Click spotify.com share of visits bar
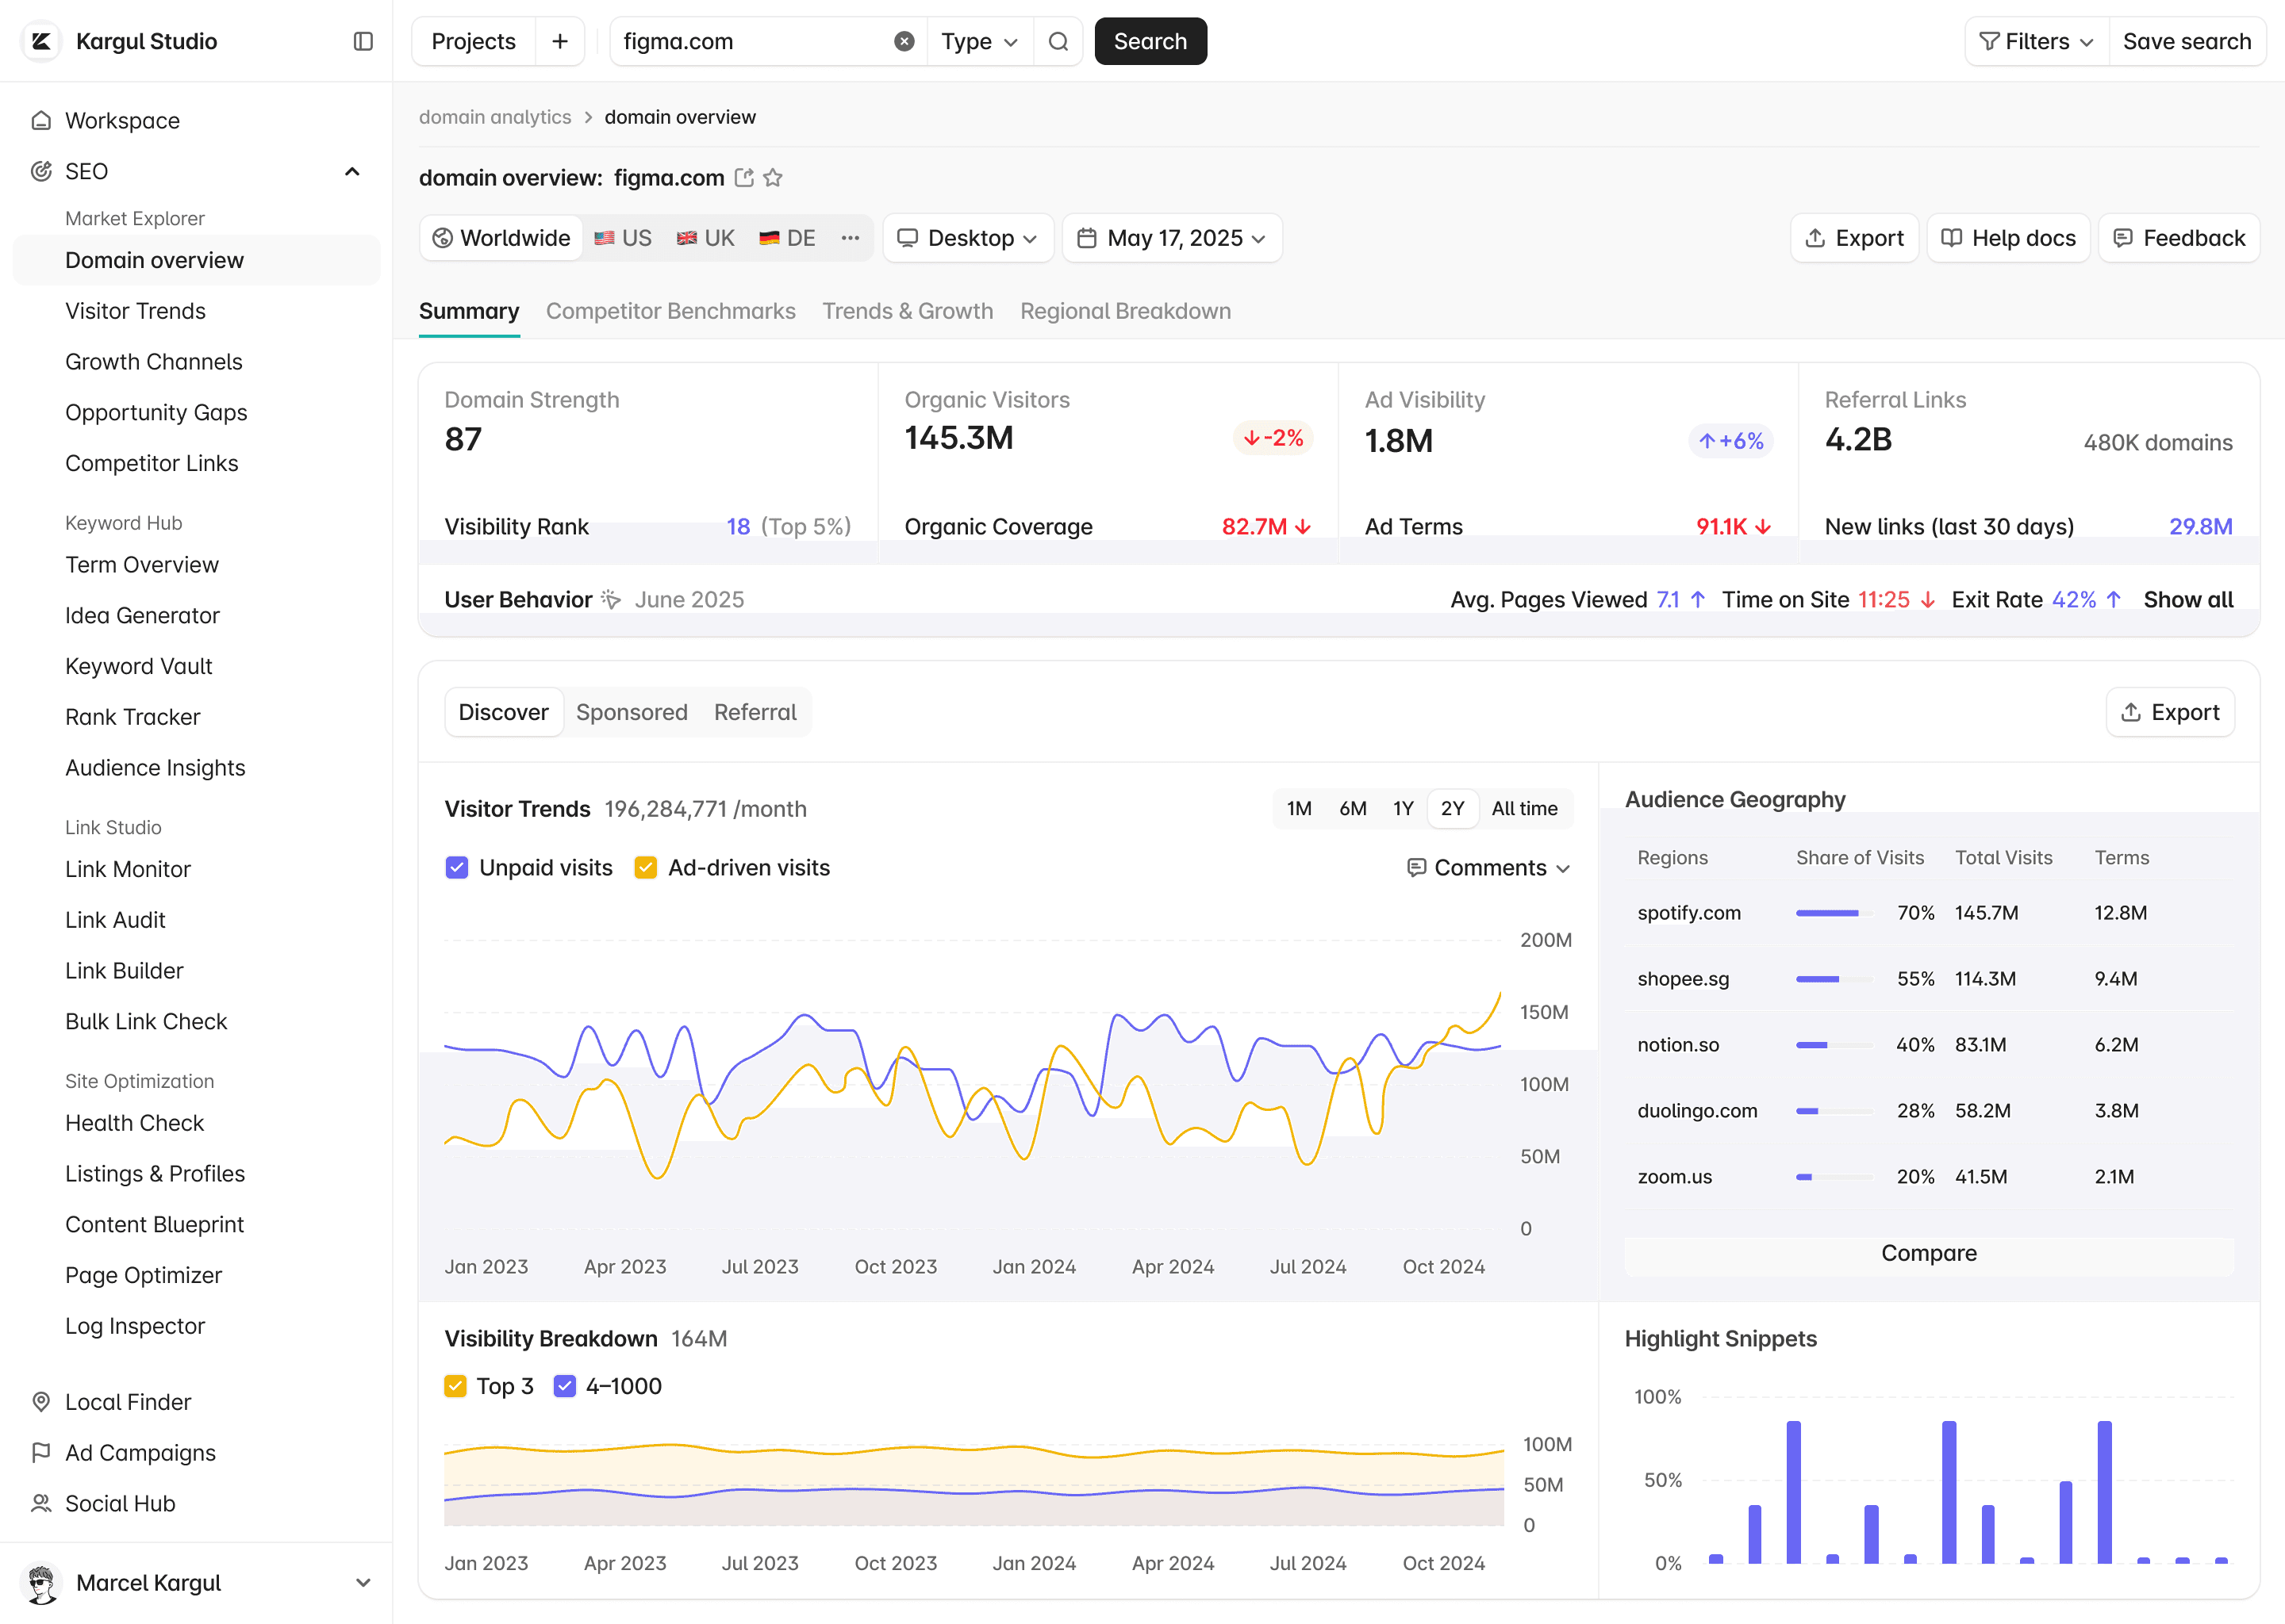The width and height of the screenshot is (2285, 1624). (1832, 913)
